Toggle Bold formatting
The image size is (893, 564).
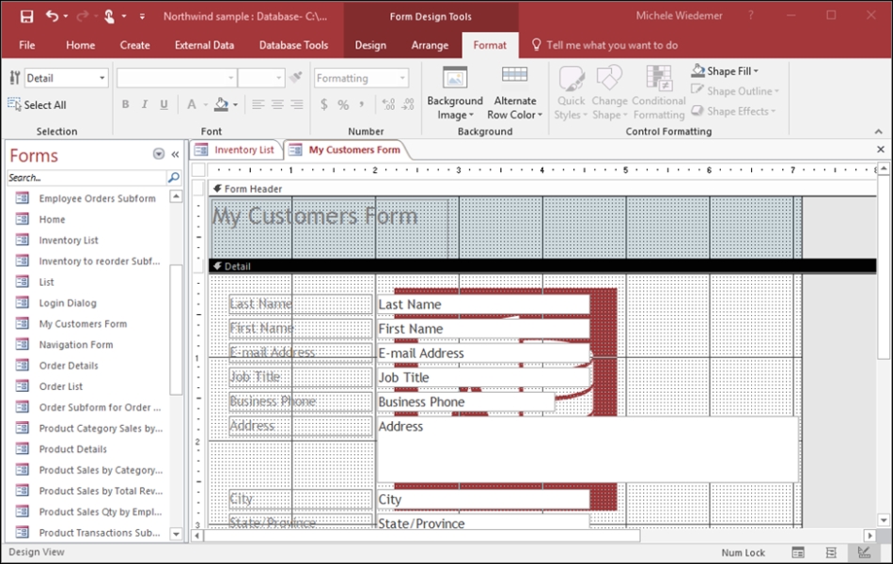125,104
